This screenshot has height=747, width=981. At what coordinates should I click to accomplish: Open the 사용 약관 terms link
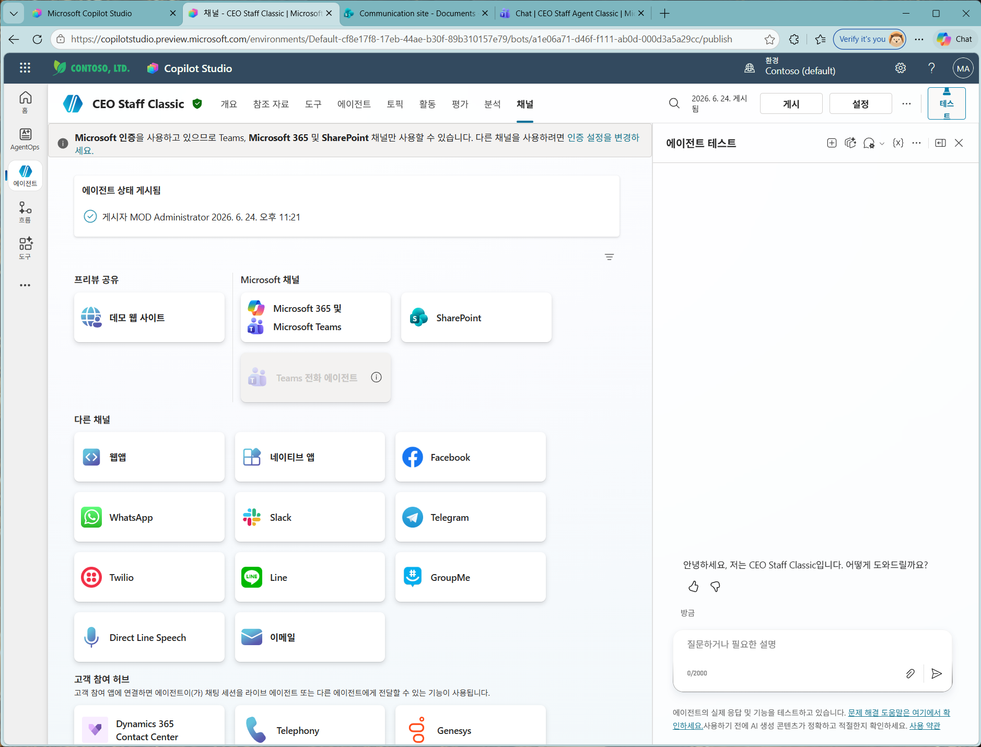tap(925, 726)
